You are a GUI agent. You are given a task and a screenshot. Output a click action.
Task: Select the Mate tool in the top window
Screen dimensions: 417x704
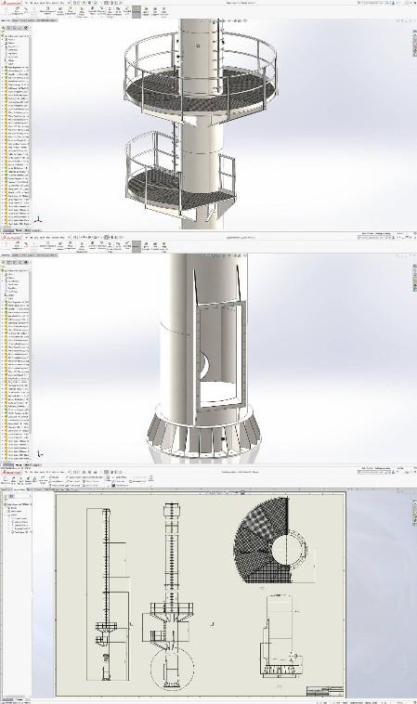click(26, 11)
